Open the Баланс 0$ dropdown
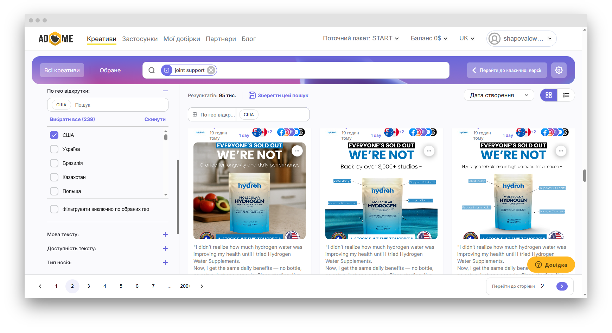Screen dimensions: 612x333 (x=429, y=38)
